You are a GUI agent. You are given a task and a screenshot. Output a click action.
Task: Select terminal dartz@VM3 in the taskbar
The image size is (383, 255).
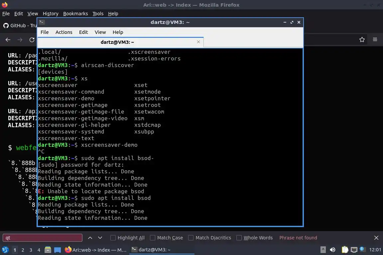pyautogui.click(x=162, y=250)
